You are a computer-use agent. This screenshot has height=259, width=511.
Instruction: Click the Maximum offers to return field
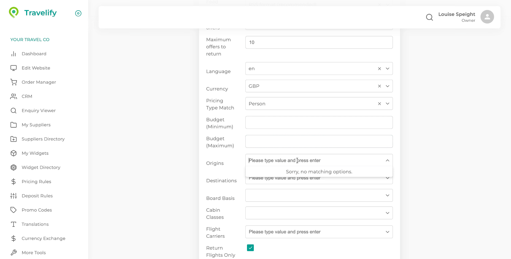point(319,43)
